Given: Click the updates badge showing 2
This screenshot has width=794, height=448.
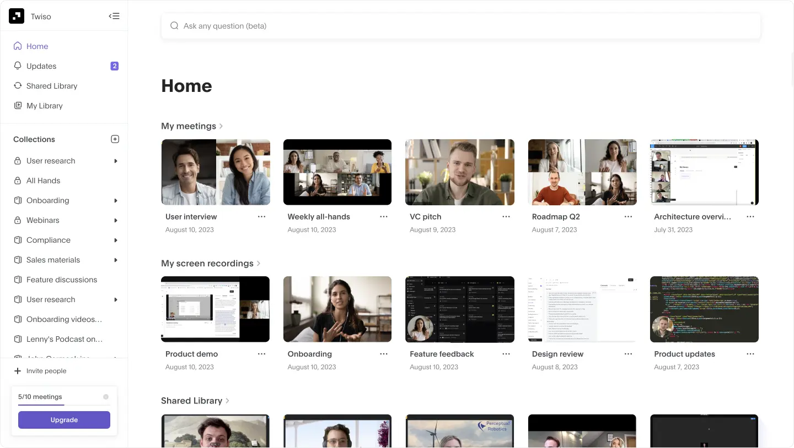Looking at the screenshot, I should point(115,66).
